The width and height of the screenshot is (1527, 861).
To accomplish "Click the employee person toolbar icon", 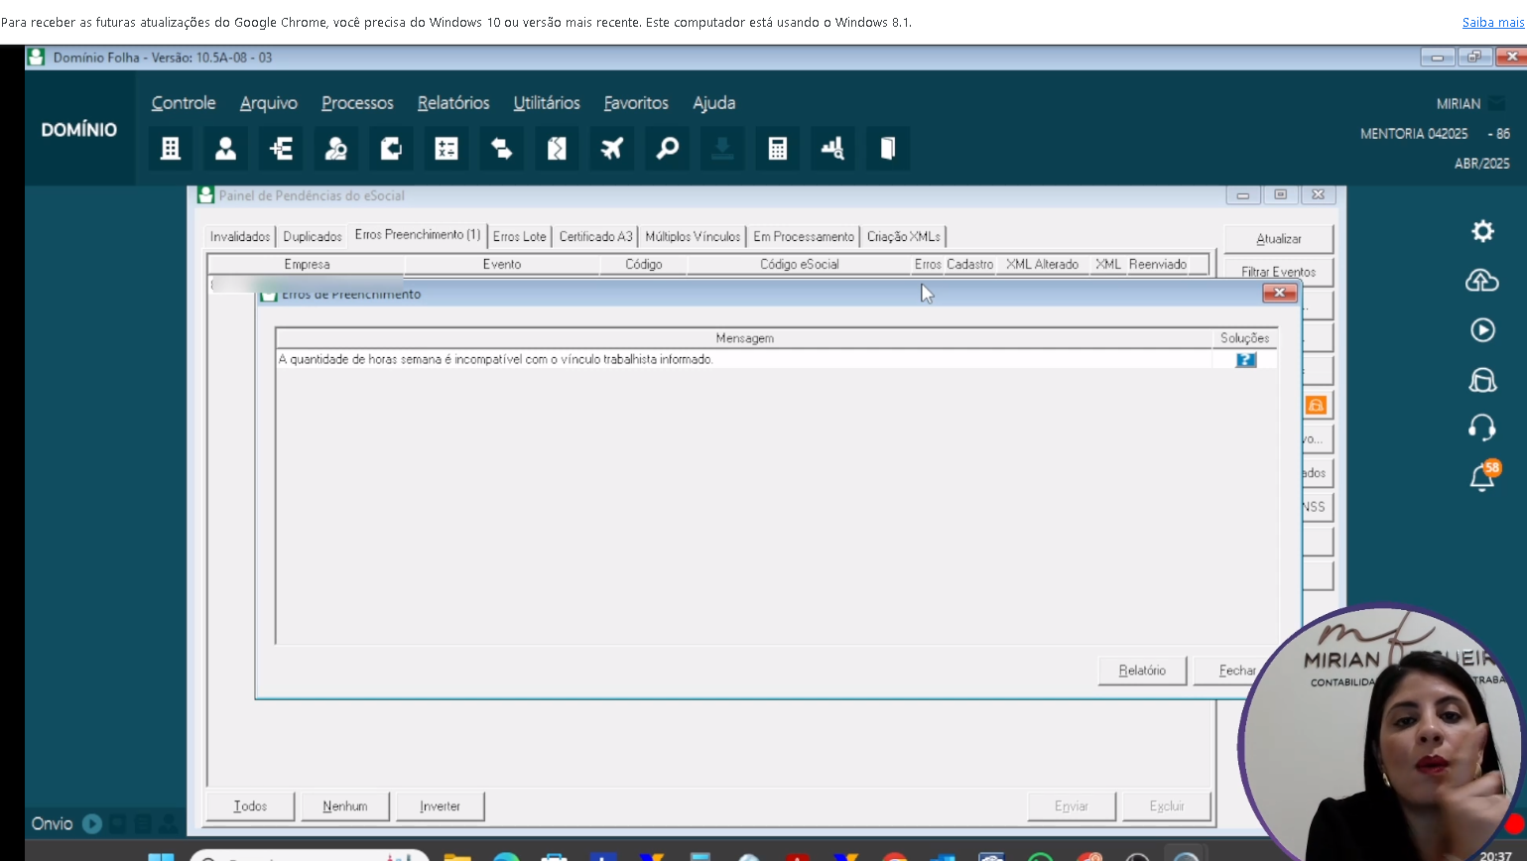I will [226, 149].
